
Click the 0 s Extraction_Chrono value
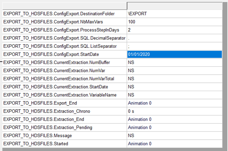click(x=131, y=111)
